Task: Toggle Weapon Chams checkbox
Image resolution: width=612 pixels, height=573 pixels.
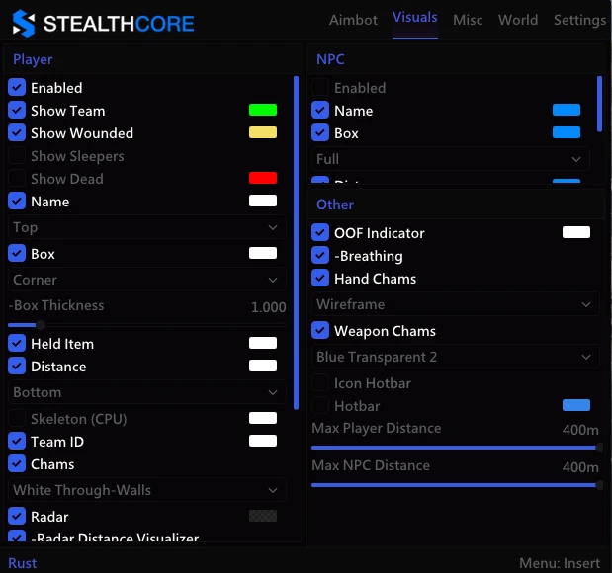Action: click(x=320, y=330)
